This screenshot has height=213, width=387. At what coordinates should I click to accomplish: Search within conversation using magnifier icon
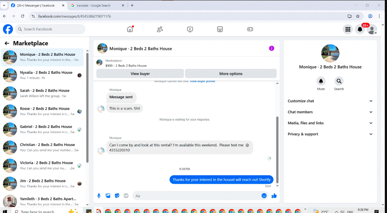tap(339, 81)
